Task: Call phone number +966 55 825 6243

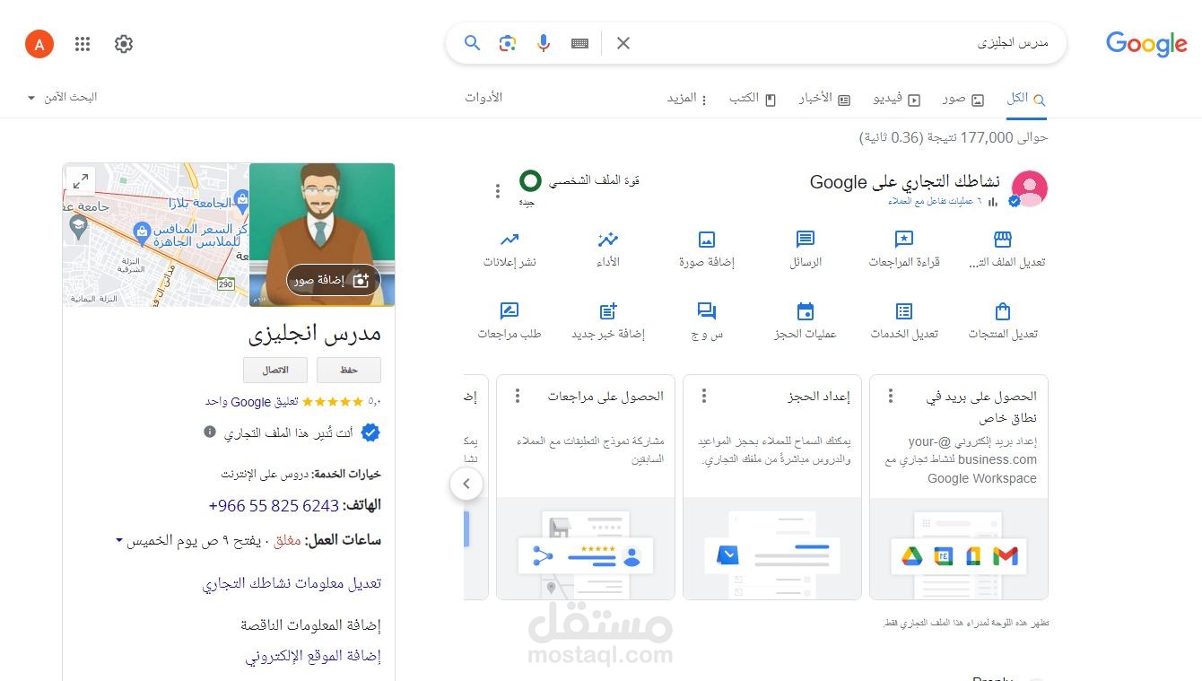Action: pos(274,505)
